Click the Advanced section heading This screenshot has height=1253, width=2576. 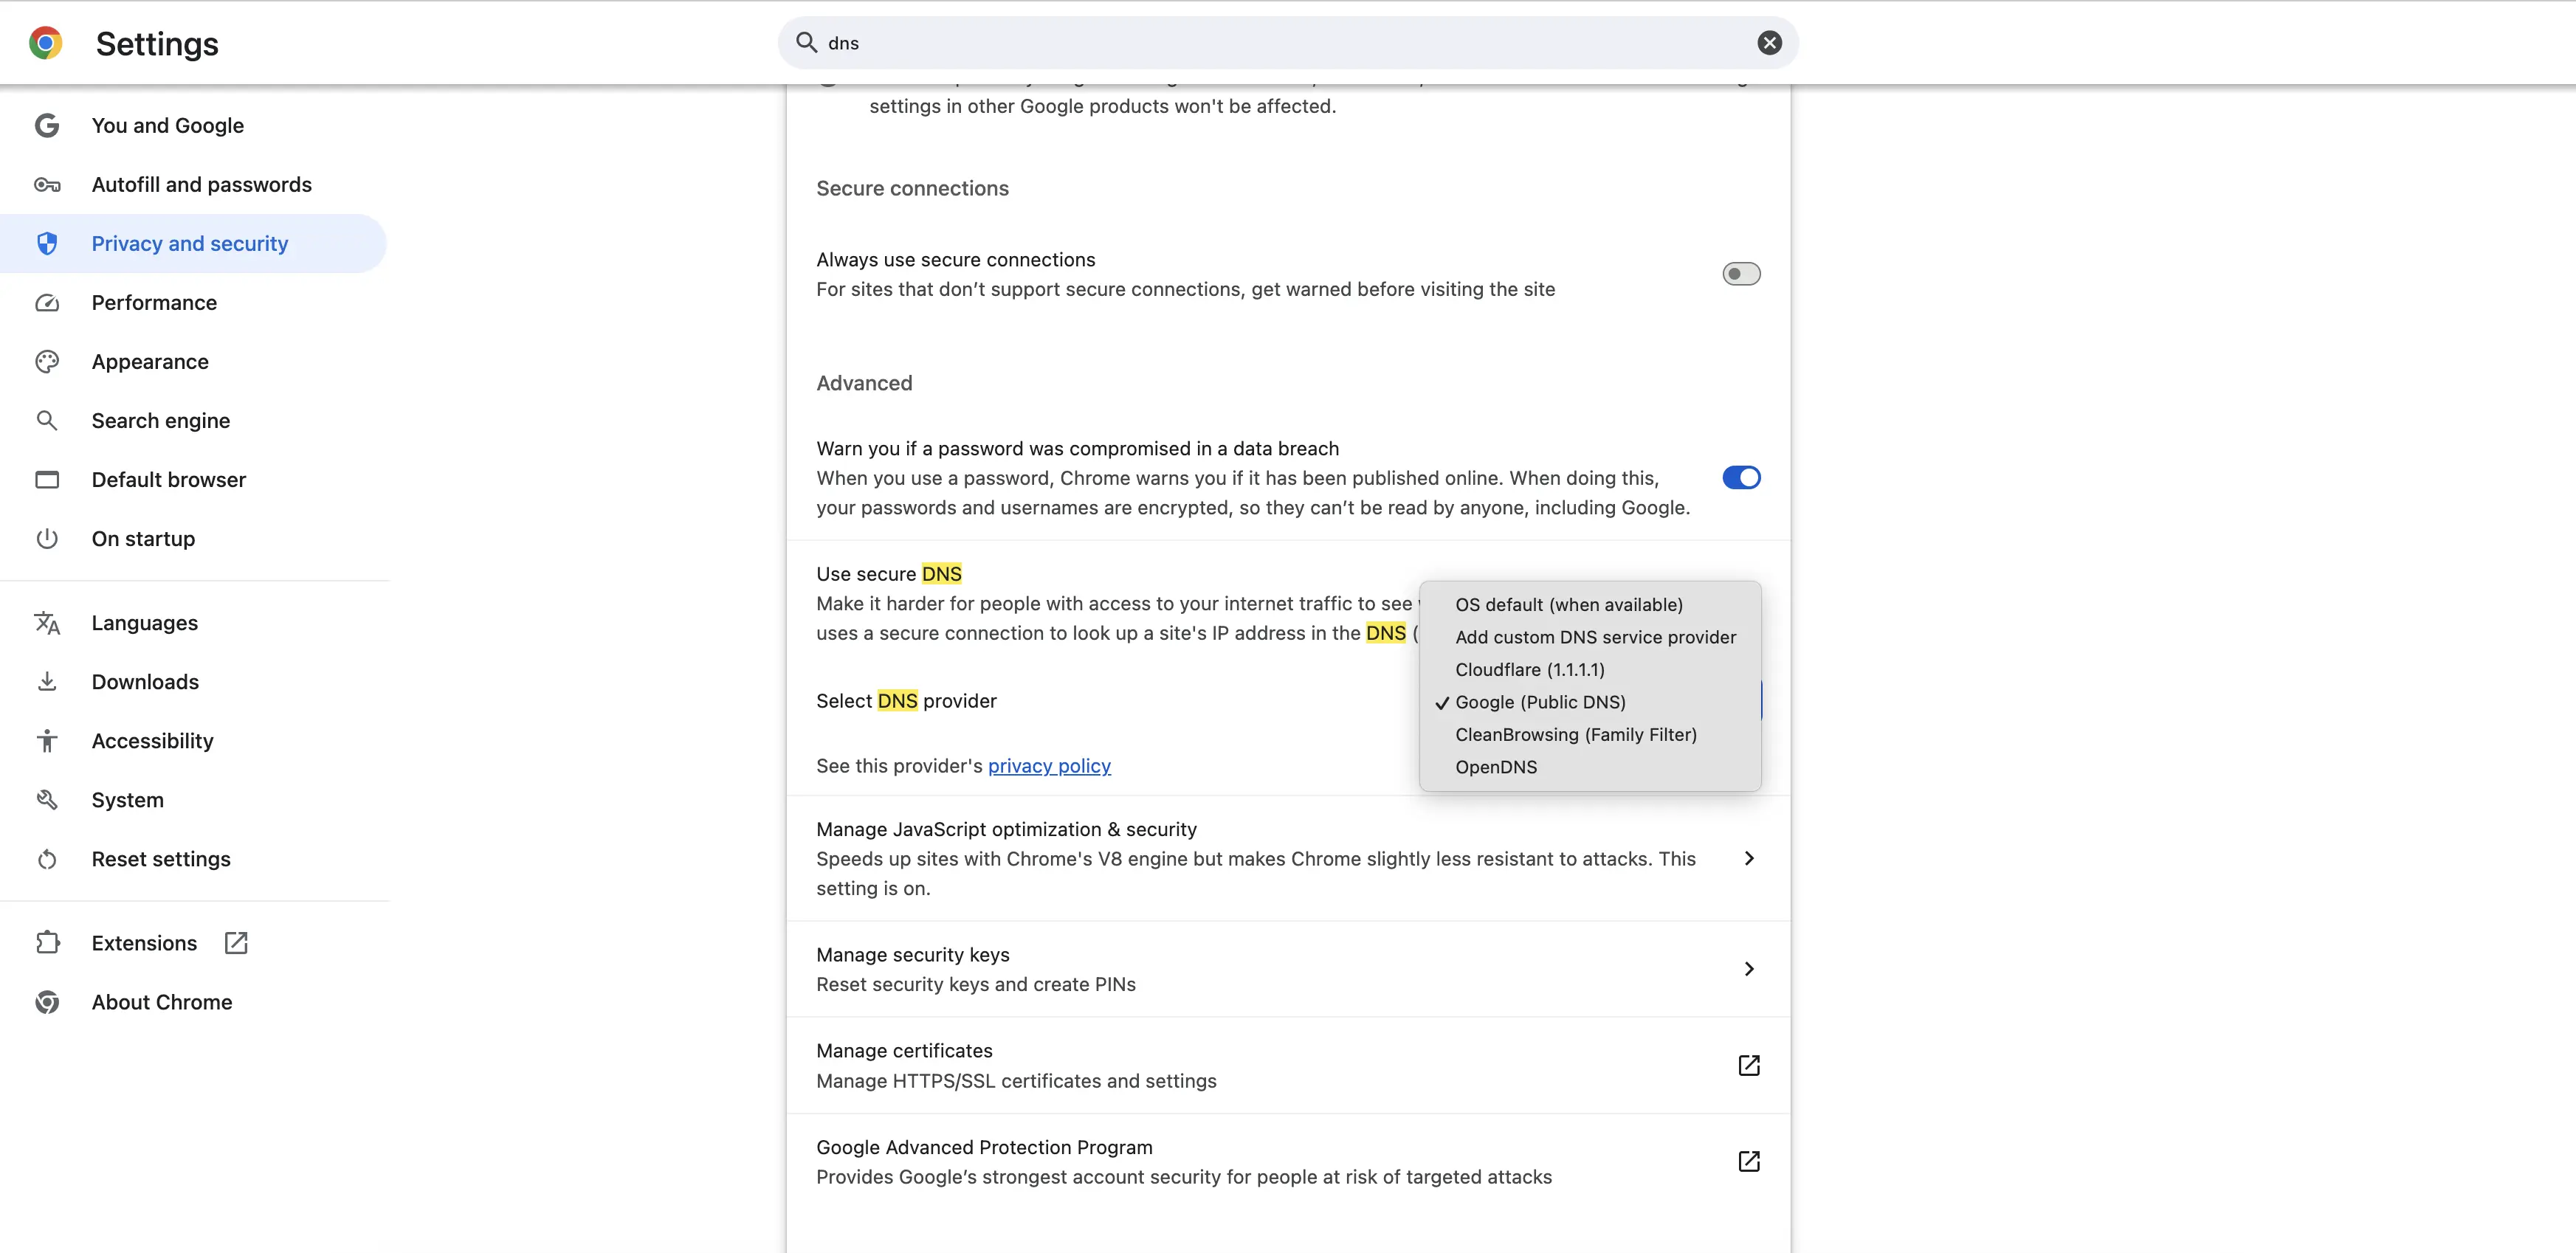click(x=864, y=383)
